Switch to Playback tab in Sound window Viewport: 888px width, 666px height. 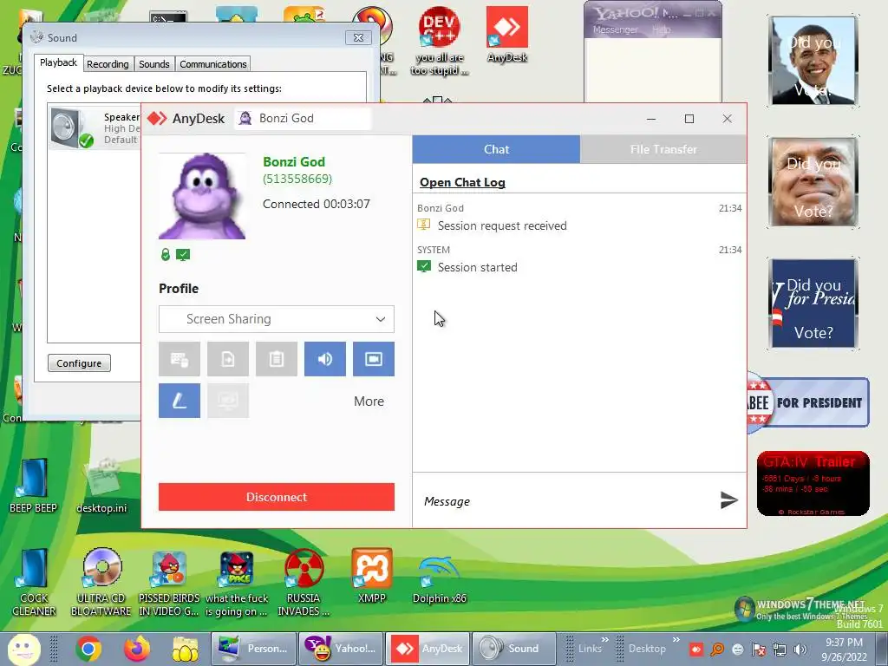pyautogui.click(x=58, y=62)
